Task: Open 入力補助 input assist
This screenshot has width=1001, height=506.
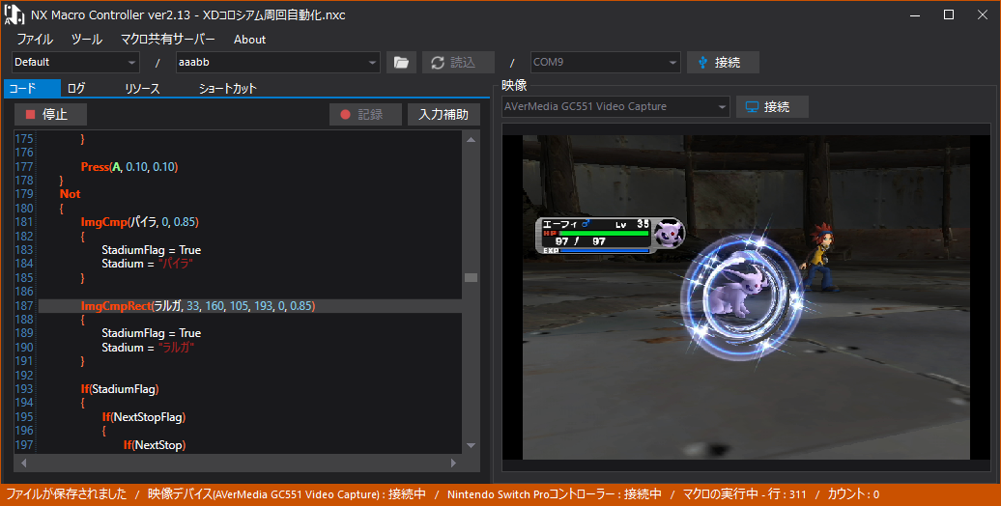Action: point(443,114)
